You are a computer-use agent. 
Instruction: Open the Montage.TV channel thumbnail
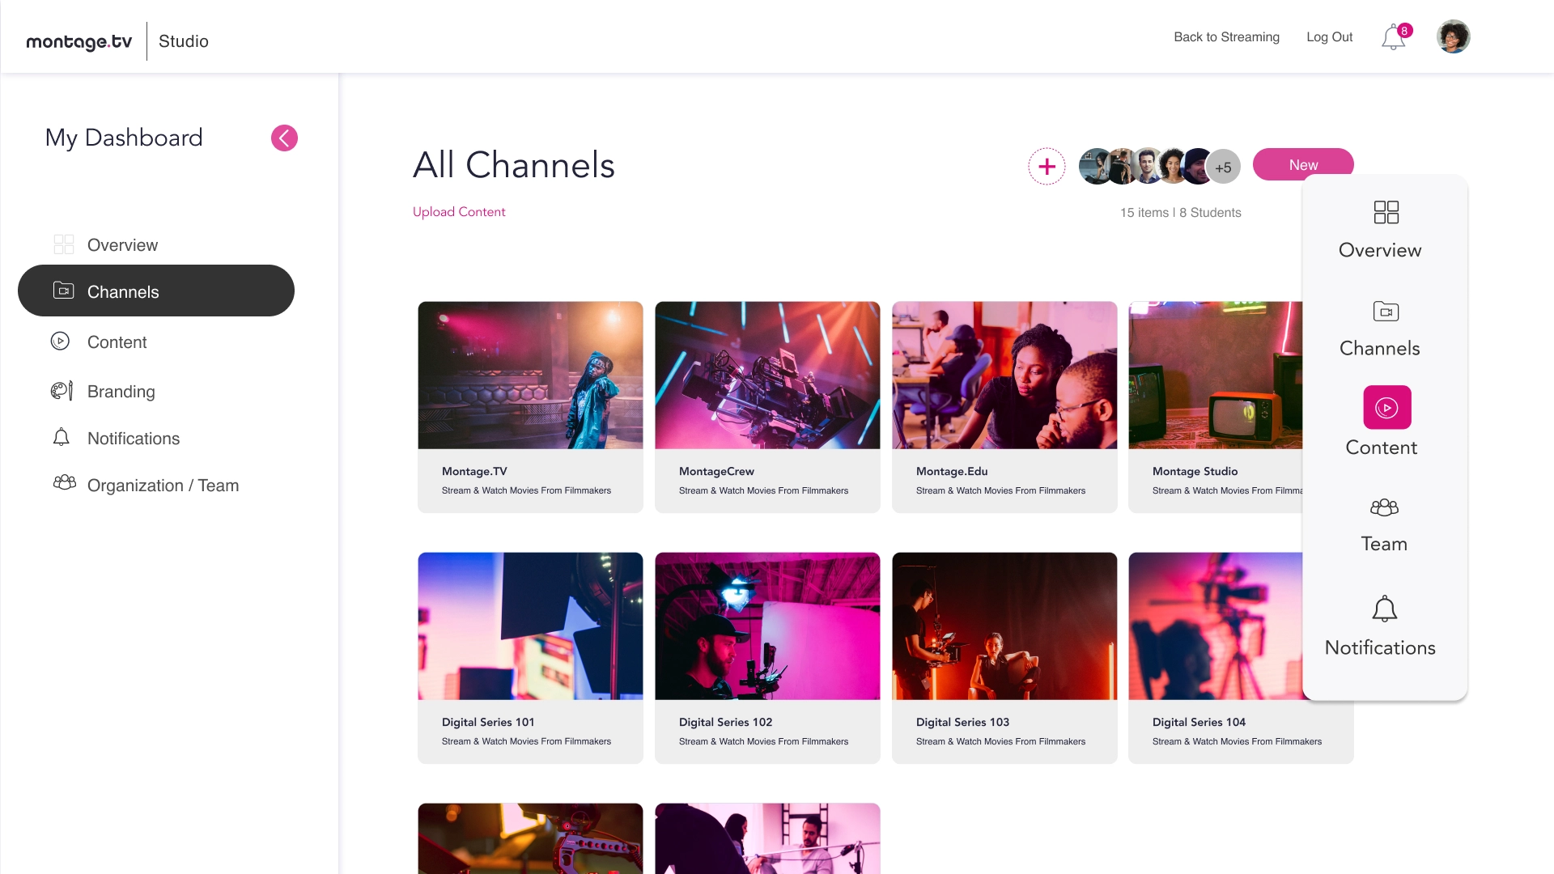click(530, 375)
